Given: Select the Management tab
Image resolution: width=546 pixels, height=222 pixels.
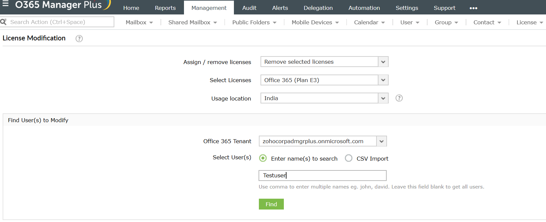Looking at the screenshot, I should [x=209, y=8].
